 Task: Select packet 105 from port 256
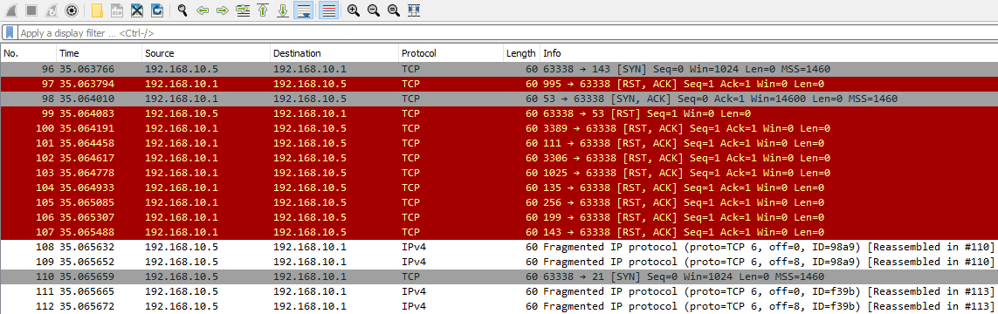[499, 202]
